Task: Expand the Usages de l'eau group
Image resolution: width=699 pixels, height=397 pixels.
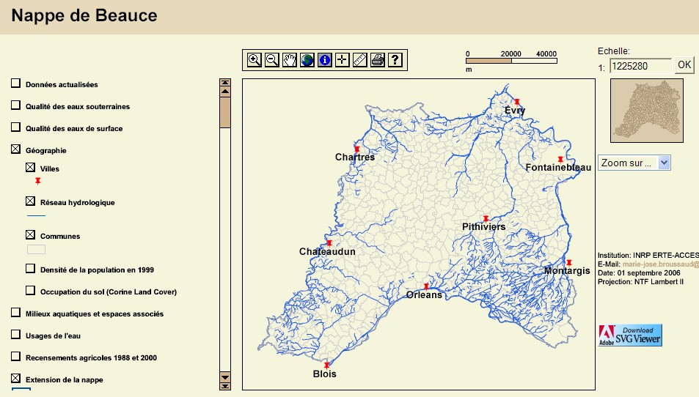Action: point(15,335)
